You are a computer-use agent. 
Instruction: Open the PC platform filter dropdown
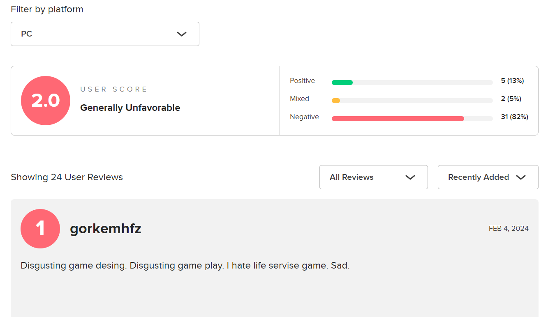105,34
